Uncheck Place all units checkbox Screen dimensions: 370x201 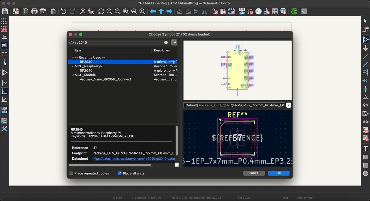click(120, 173)
